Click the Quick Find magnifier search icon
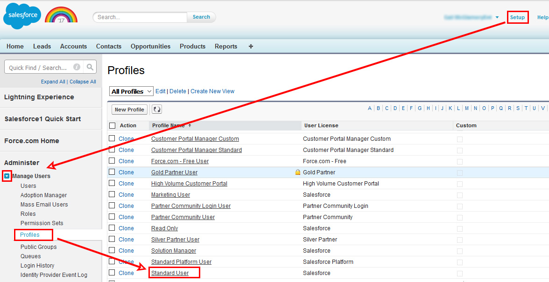This screenshot has height=282, width=549. 91,67
